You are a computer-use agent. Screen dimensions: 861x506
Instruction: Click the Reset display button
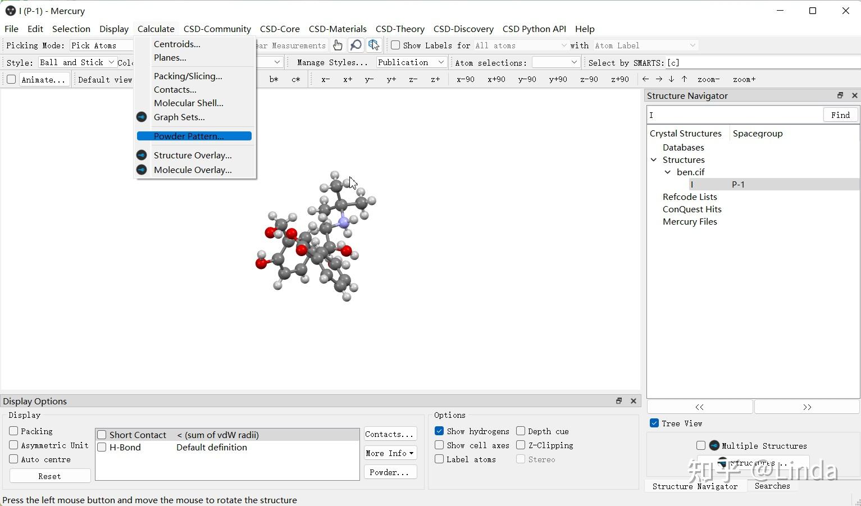coord(50,476)
